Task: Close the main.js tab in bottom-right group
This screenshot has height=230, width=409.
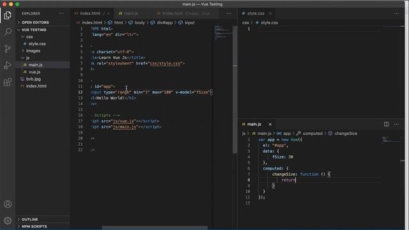Action: [270, 125]
